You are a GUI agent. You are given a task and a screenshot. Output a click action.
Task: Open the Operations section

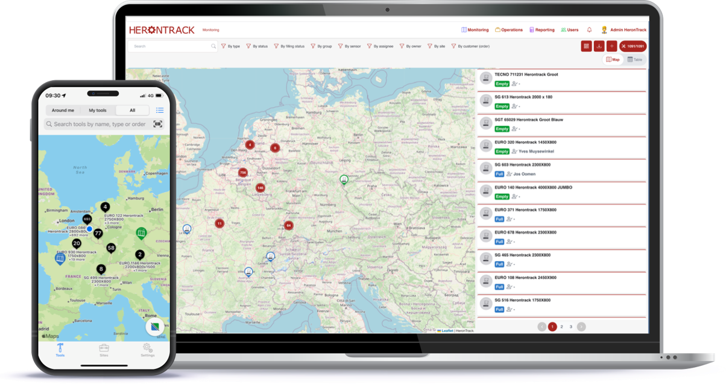508,30
